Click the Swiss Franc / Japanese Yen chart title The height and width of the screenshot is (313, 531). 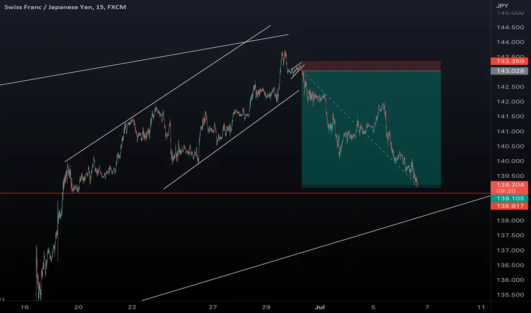(x=65, y=7)
